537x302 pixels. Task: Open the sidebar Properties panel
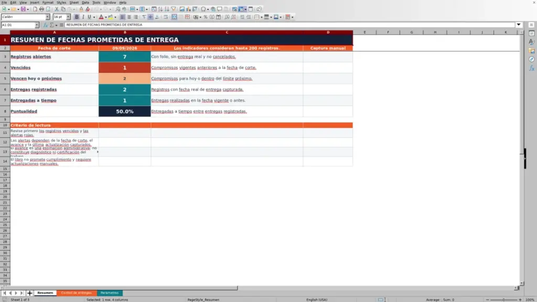pos(532,34)
